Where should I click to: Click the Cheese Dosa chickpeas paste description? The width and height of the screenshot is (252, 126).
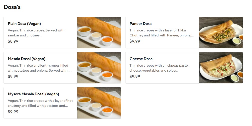(x=159, y=68)
